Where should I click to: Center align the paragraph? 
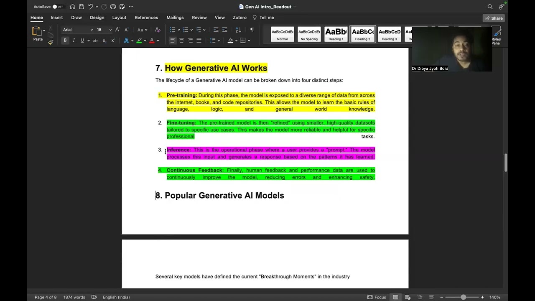(x=181, y=41)
